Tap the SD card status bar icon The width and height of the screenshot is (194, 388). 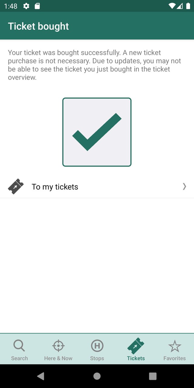tap(38, 6)
